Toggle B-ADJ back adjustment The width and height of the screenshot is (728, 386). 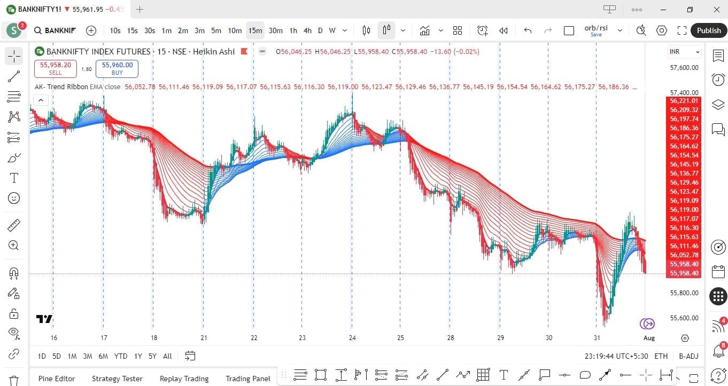click(x=688, y=356)
